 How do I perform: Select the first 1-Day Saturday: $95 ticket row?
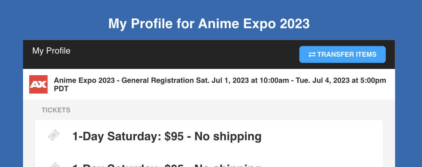pyautogui.click(x=209, y=136)
